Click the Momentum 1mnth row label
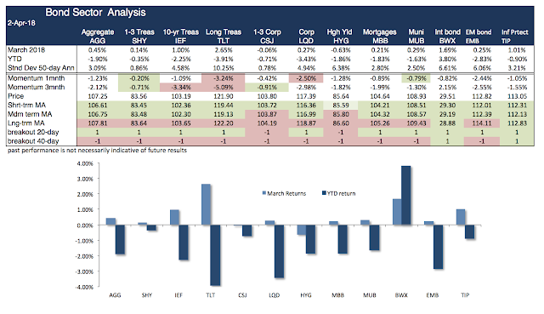 [x=36, y=78]
